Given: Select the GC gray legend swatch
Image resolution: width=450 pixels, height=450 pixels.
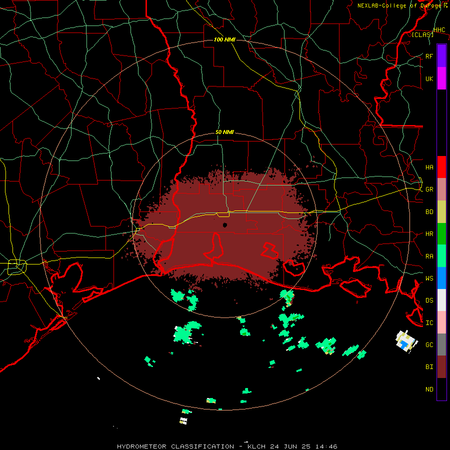Looking at the screenshot, I should click(x=441, y=344).
